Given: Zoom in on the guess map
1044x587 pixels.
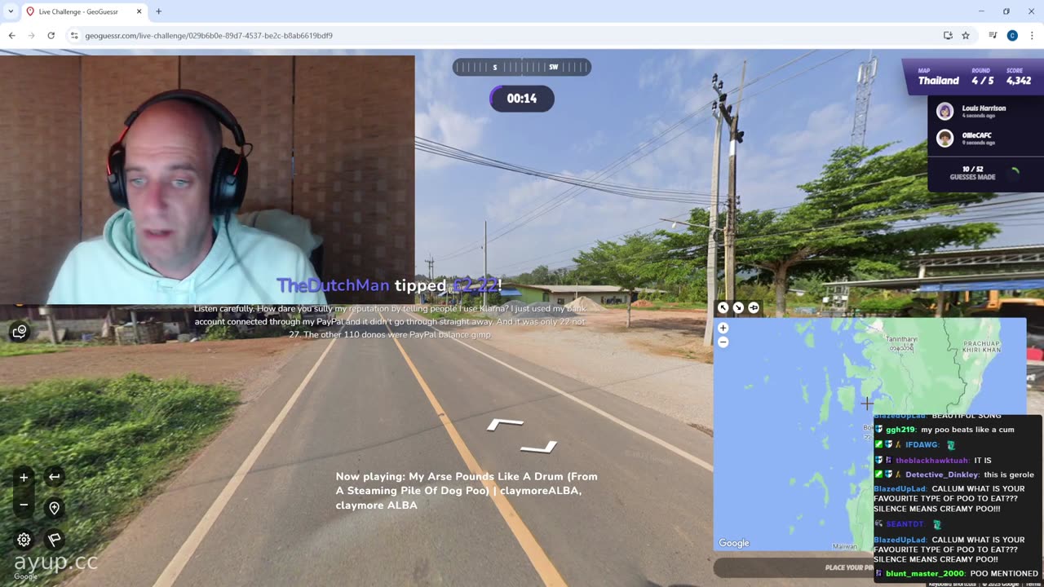Looking at the screenshot, I should pos(723,328).
